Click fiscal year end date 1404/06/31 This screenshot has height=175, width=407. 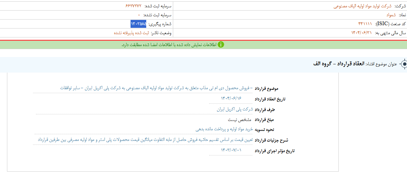point(361,33)
